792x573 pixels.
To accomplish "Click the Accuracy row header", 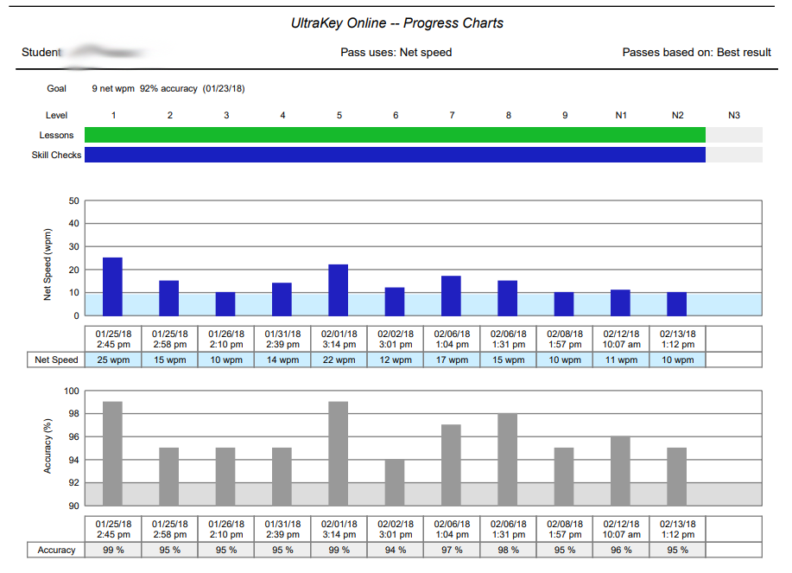I will pos(56,550).
